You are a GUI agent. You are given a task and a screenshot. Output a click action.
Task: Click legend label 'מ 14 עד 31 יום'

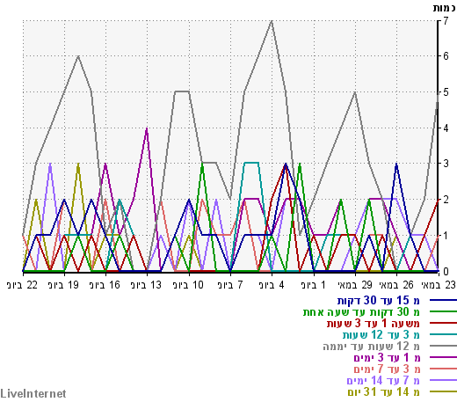[384, 392]
